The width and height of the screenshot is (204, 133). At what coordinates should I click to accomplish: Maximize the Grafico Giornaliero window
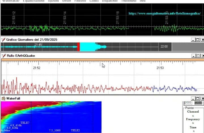tap(198, 40)
